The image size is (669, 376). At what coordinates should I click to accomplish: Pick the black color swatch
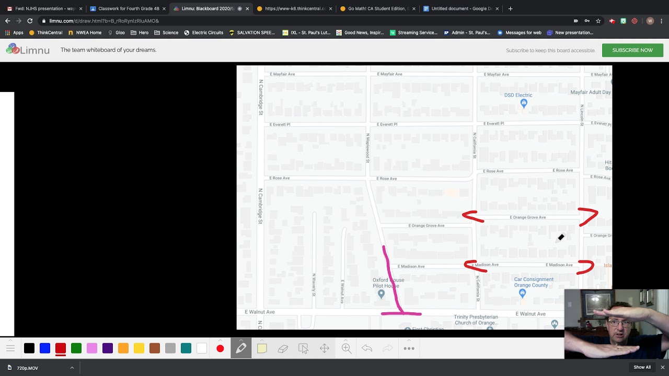click(29, 348)
